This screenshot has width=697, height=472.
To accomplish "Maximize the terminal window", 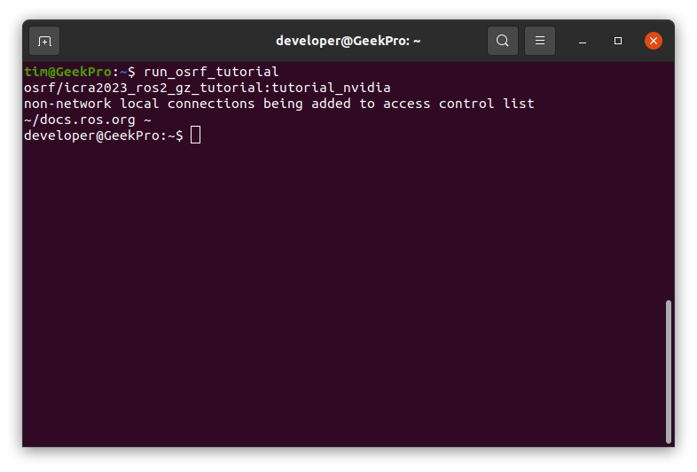I will tap(618, 41).
